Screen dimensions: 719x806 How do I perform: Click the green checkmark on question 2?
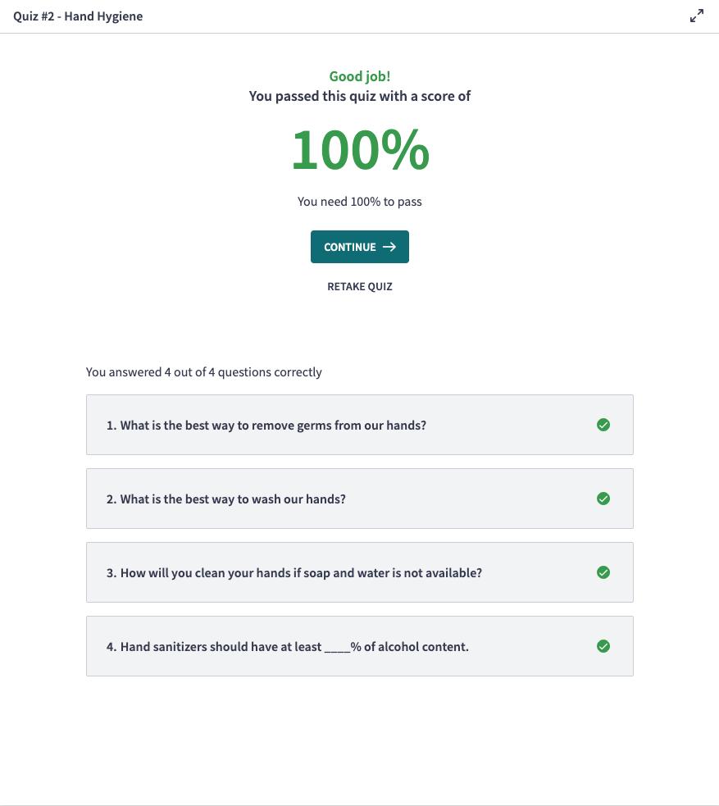tap(603, 499)
